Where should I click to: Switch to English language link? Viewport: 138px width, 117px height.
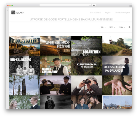108,13
